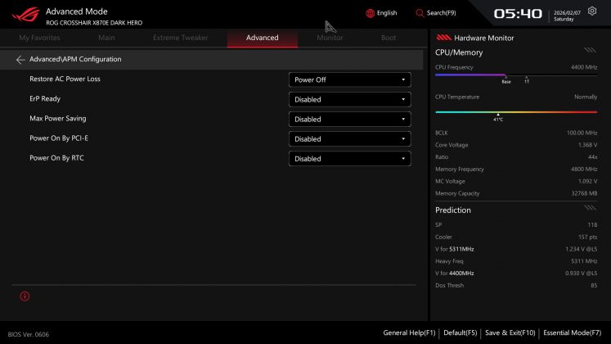Switch to the Extreme Tweaker tab
Image resolution: width=611 pixels, height=344 pixels.
click(x=180, y=38)
